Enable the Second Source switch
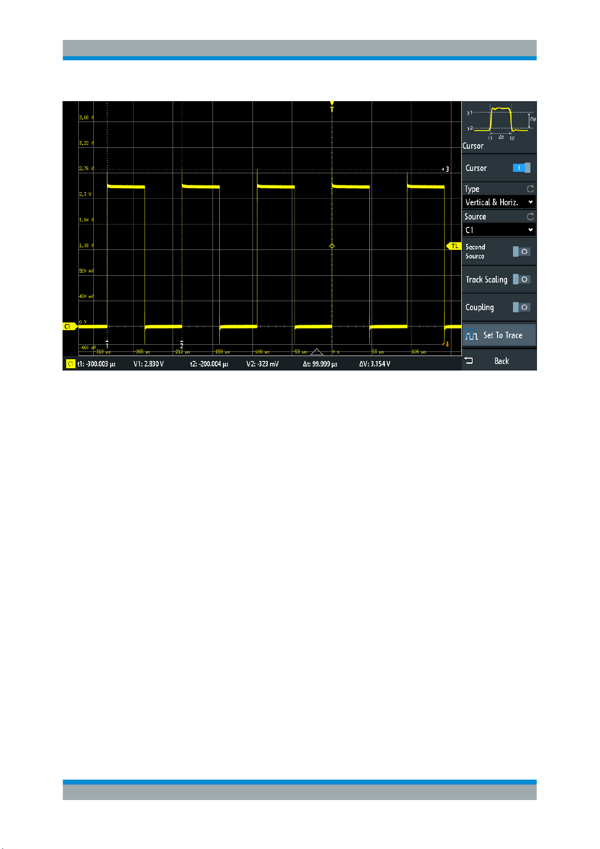The width and height of the screenshot is (600, 849). [522, 251]
